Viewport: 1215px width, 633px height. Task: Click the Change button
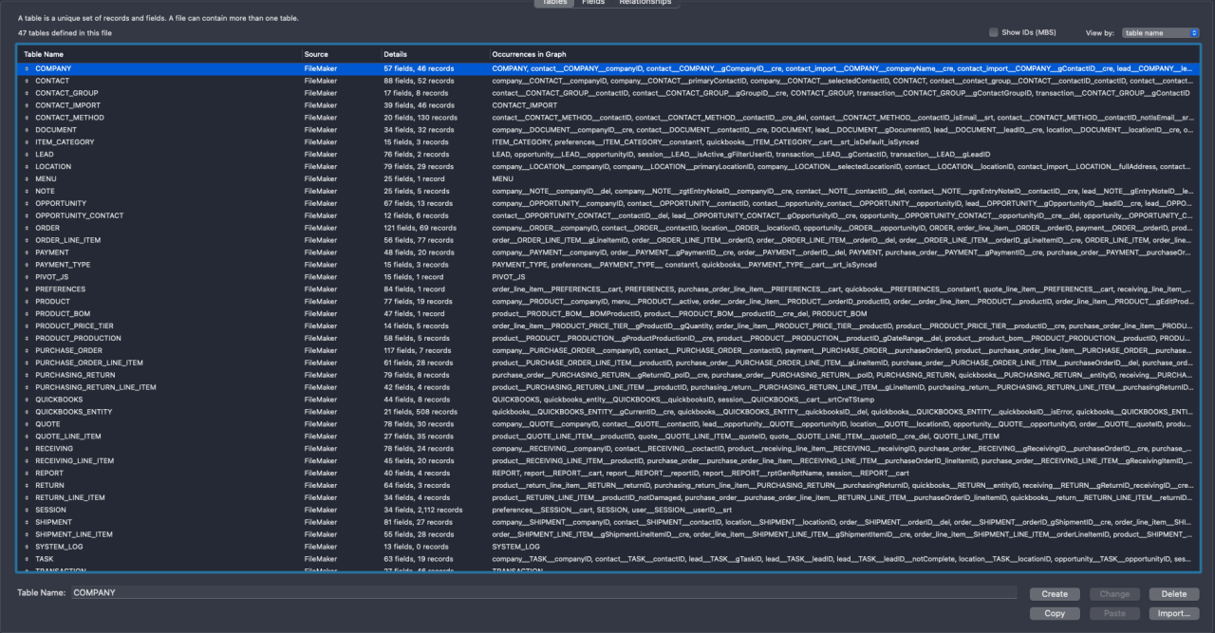point(1114,594)
